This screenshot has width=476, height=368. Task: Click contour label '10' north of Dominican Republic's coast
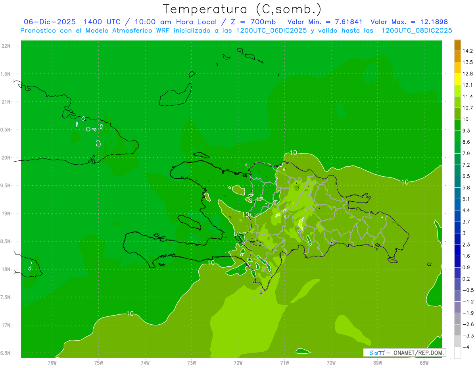coord(294,152)
